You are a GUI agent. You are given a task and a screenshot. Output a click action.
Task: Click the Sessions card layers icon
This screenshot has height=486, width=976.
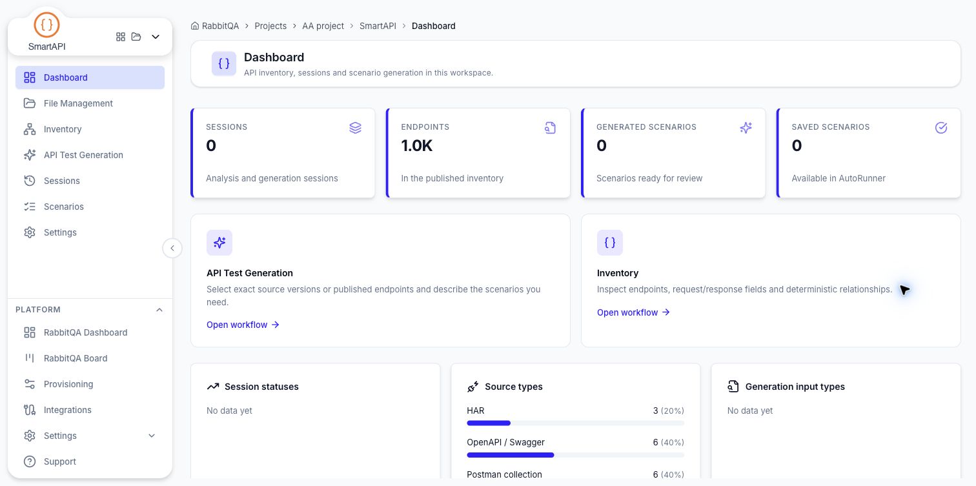355,128
